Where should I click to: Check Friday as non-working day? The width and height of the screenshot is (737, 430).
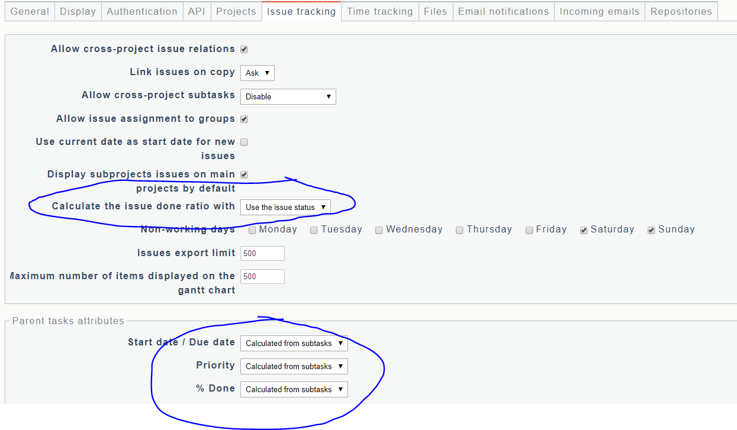coord(529,230)
